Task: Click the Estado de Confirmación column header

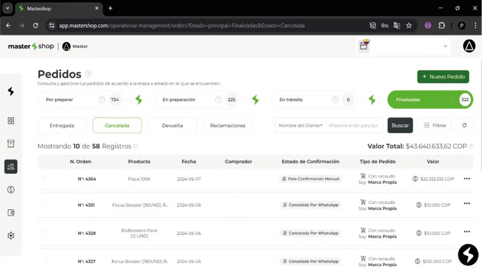Action: click(310, 161)
